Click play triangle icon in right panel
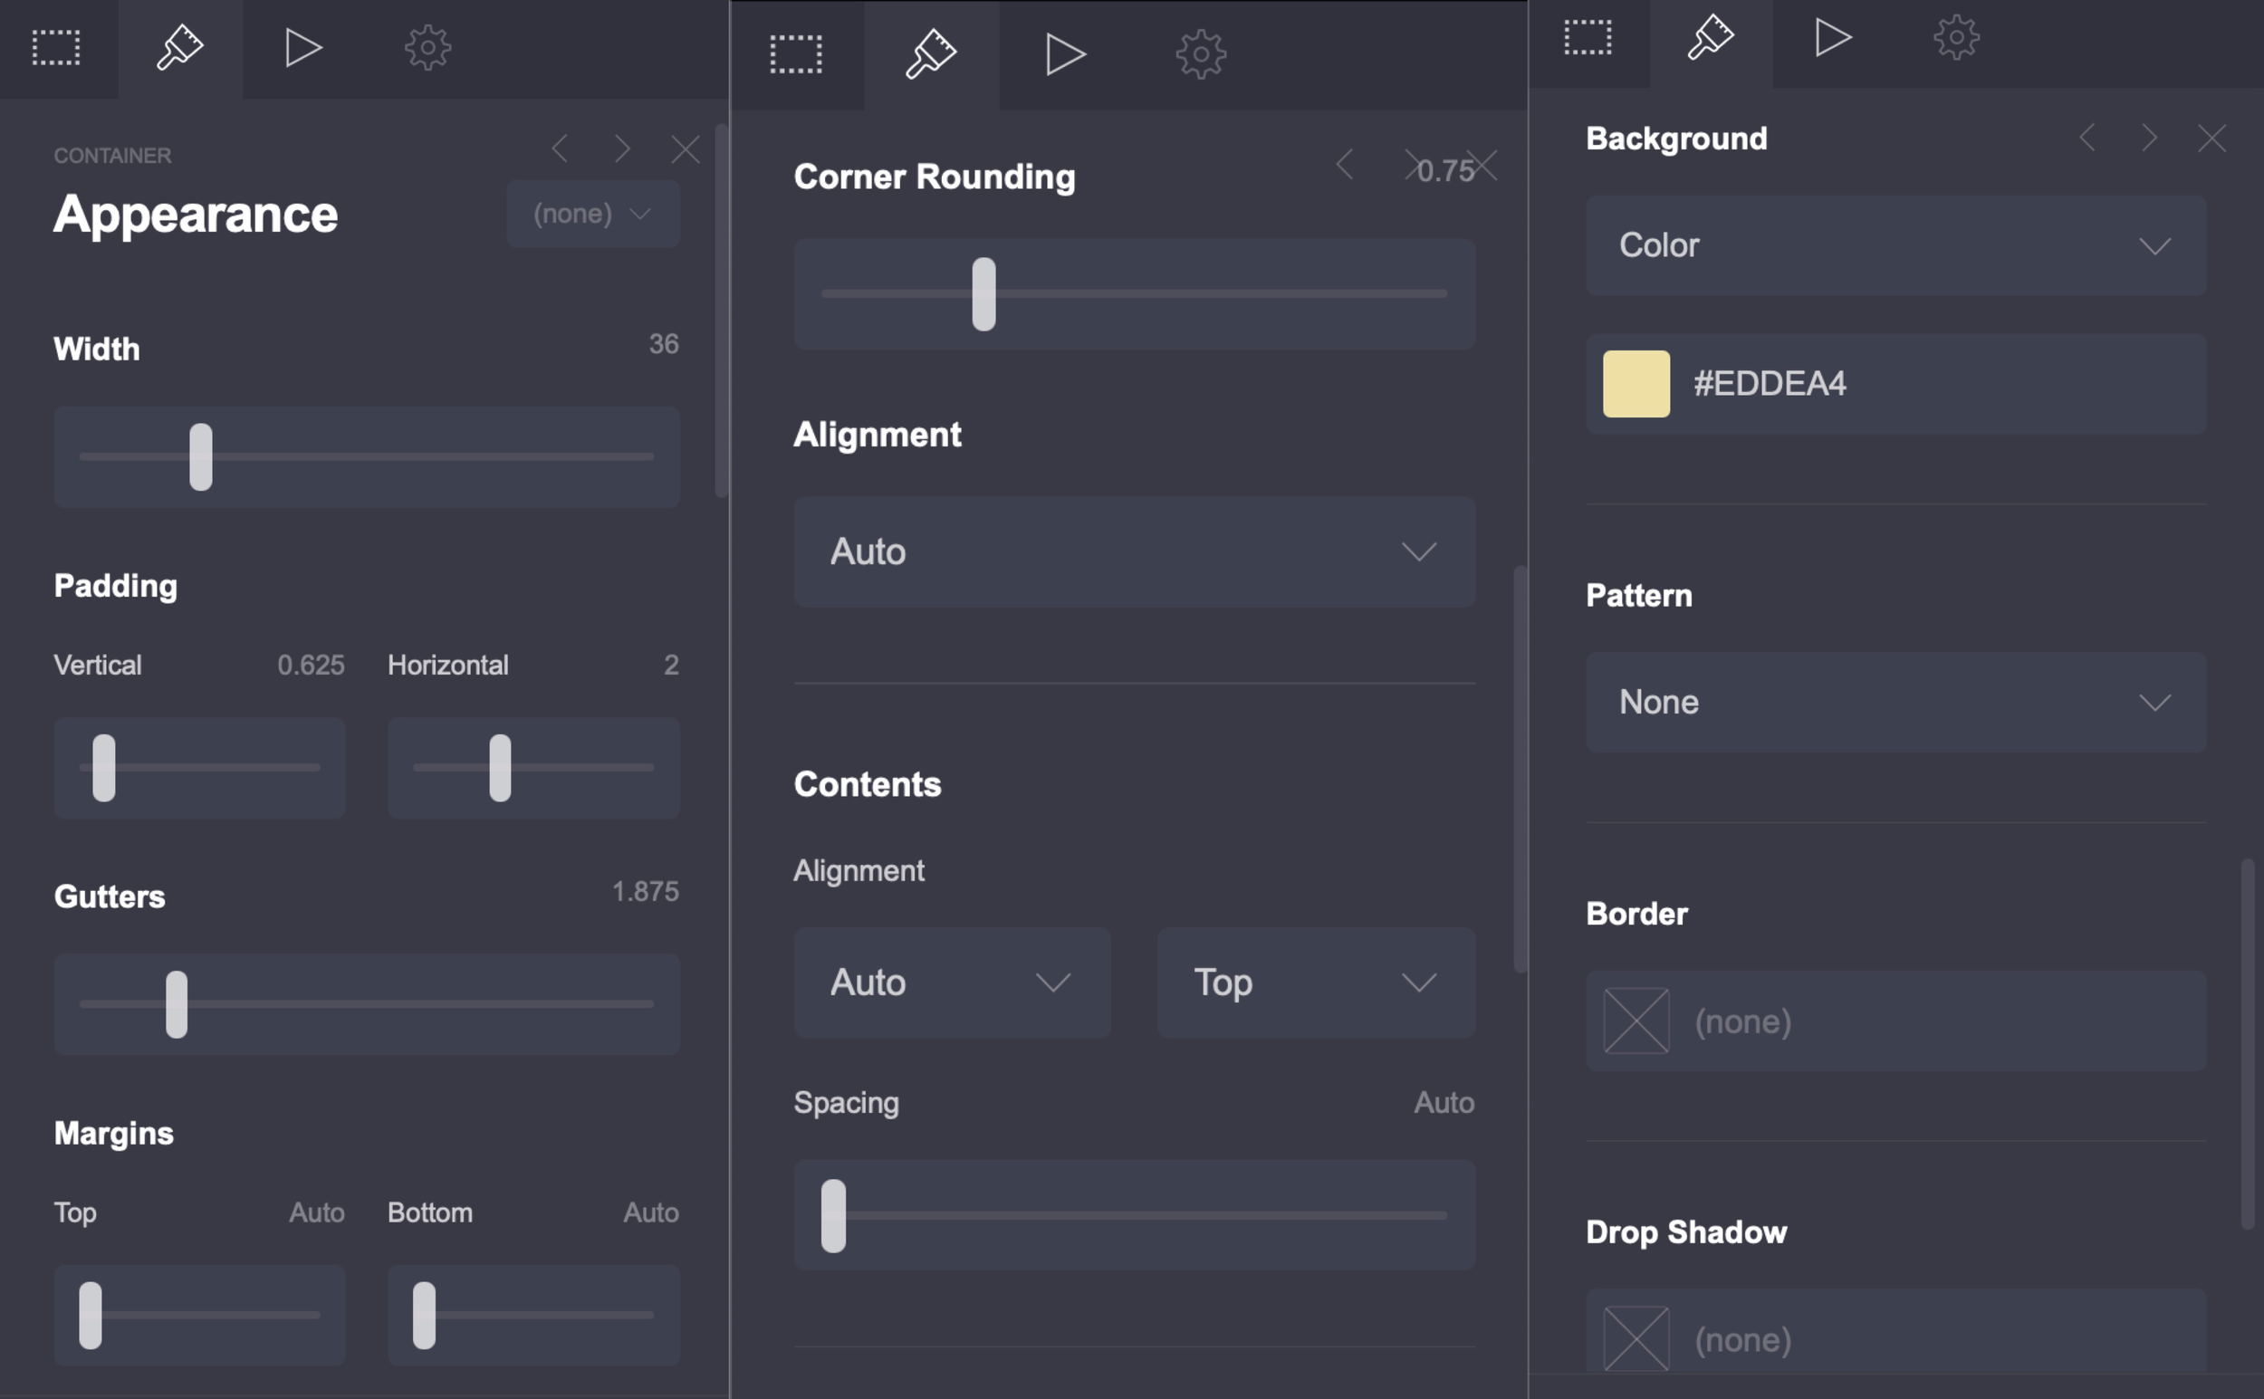 [1832, 39]
